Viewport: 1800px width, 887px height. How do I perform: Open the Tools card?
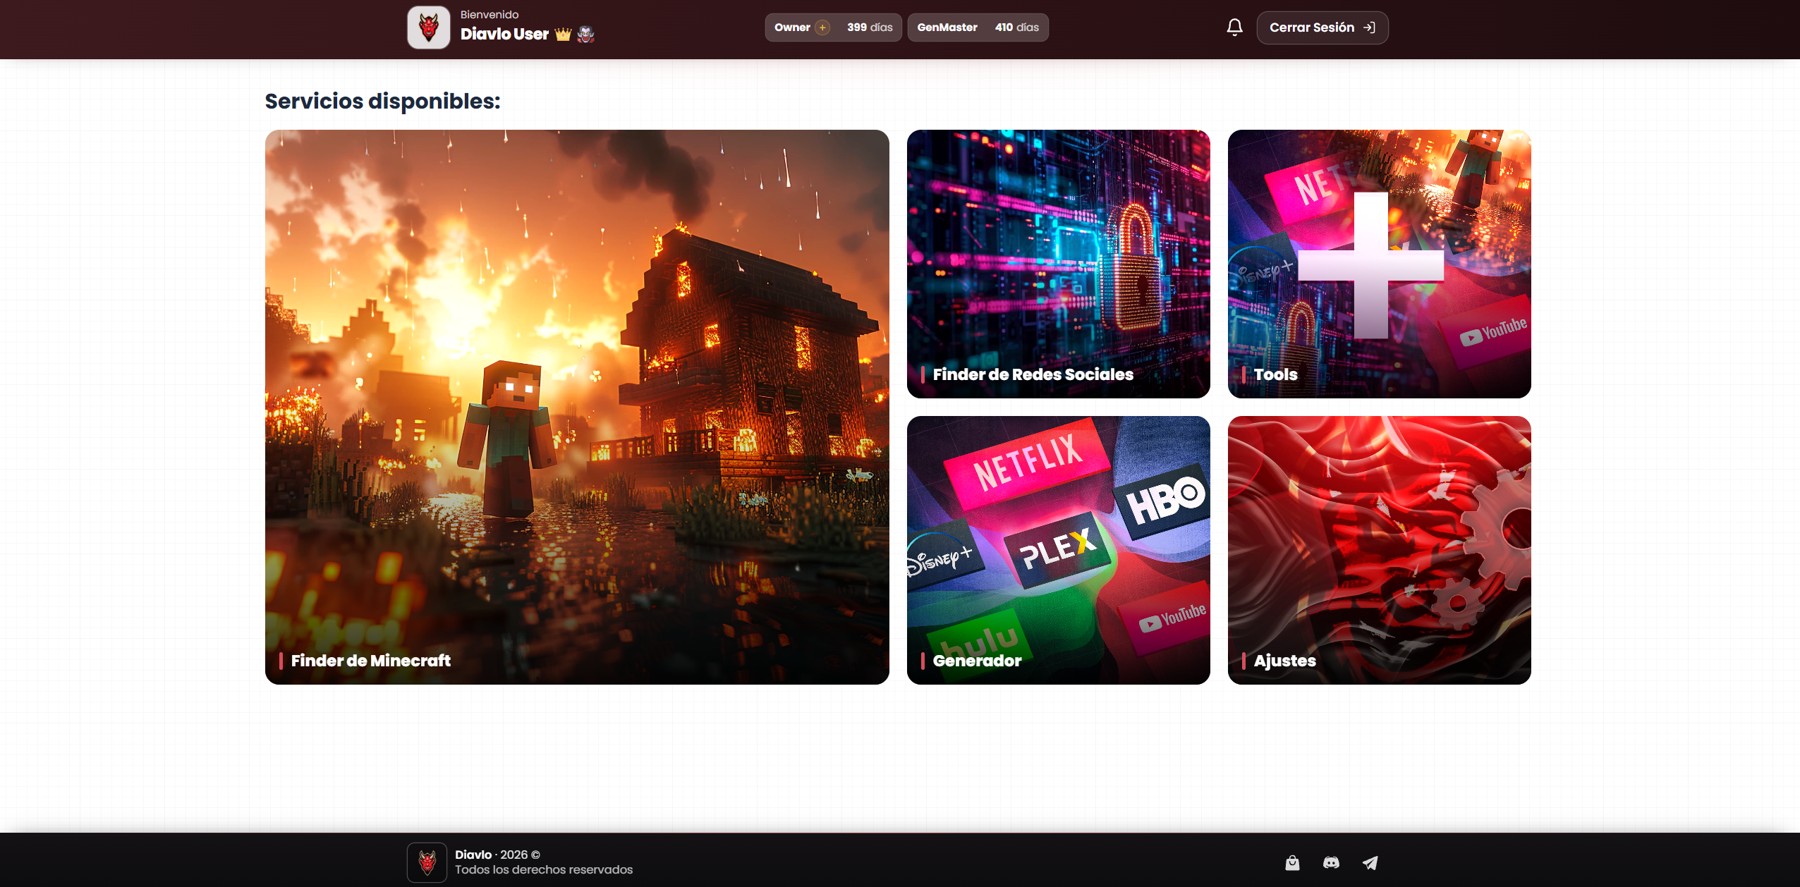point(1380,264)
